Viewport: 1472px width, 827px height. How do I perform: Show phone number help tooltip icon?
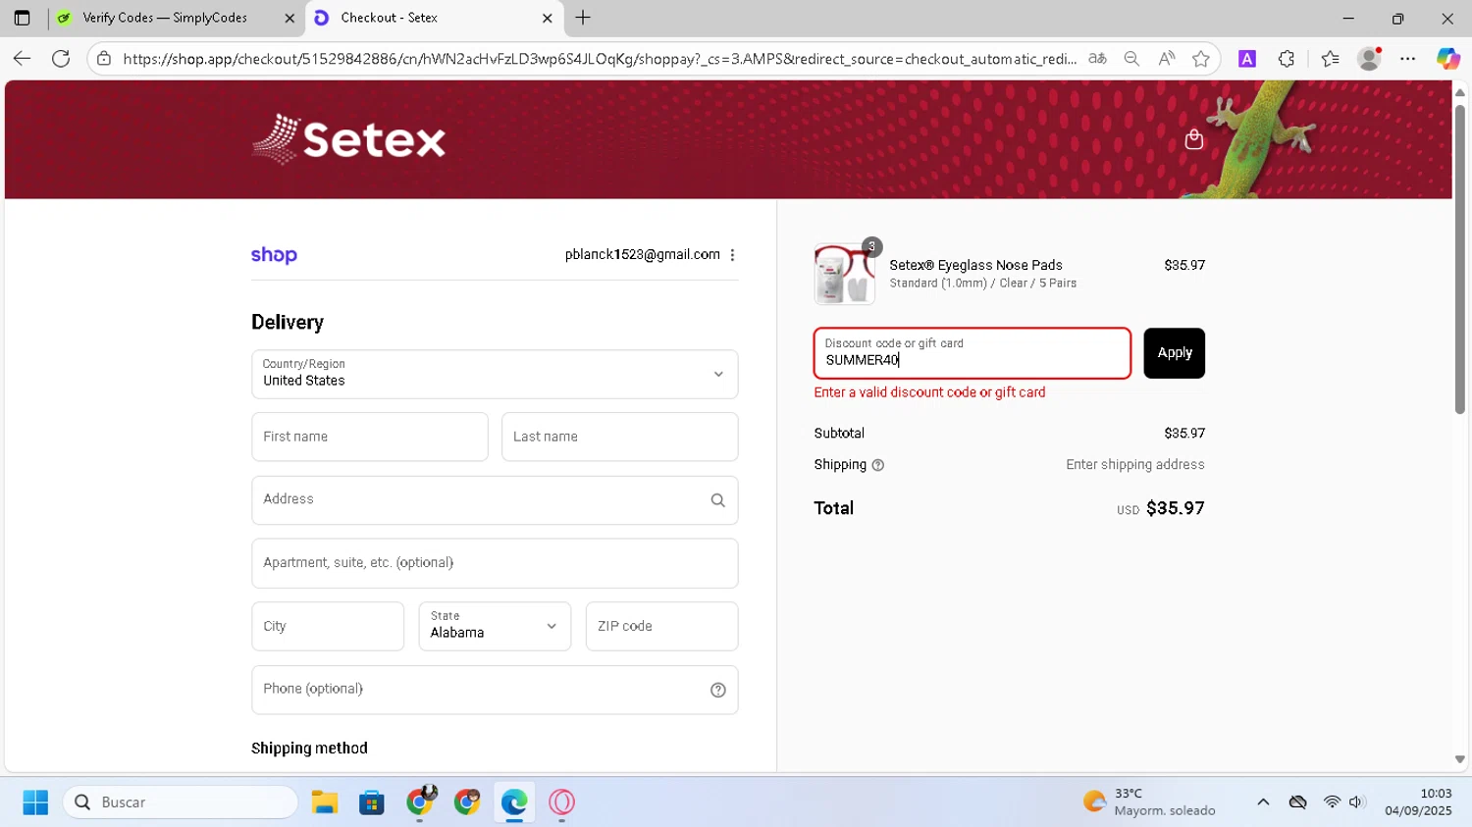[x=717, y=690]
